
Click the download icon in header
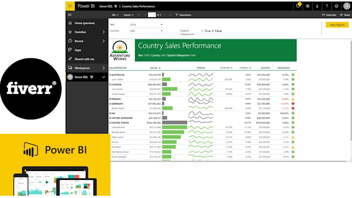pyautogui.click(x=317, y=6)
